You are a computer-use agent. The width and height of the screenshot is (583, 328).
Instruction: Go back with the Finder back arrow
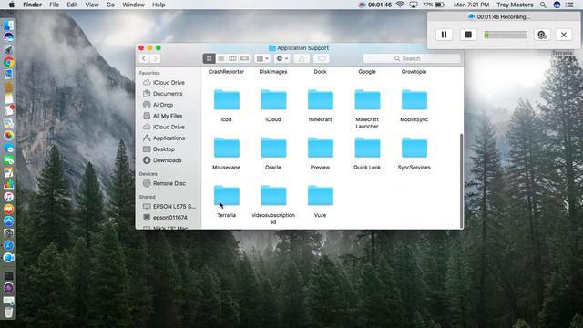(x=144, y=58)
